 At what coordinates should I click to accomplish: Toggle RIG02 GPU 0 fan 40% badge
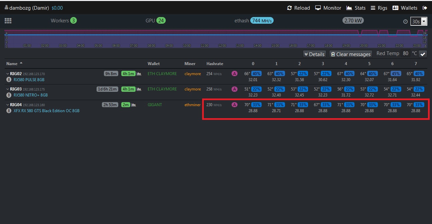256,74
